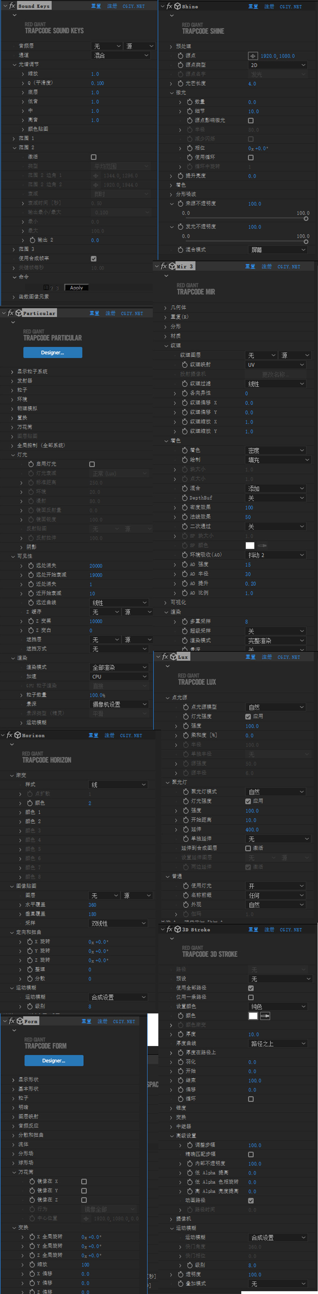
Task: Click stopwatch for Form 缩放
Action: 32,1265
